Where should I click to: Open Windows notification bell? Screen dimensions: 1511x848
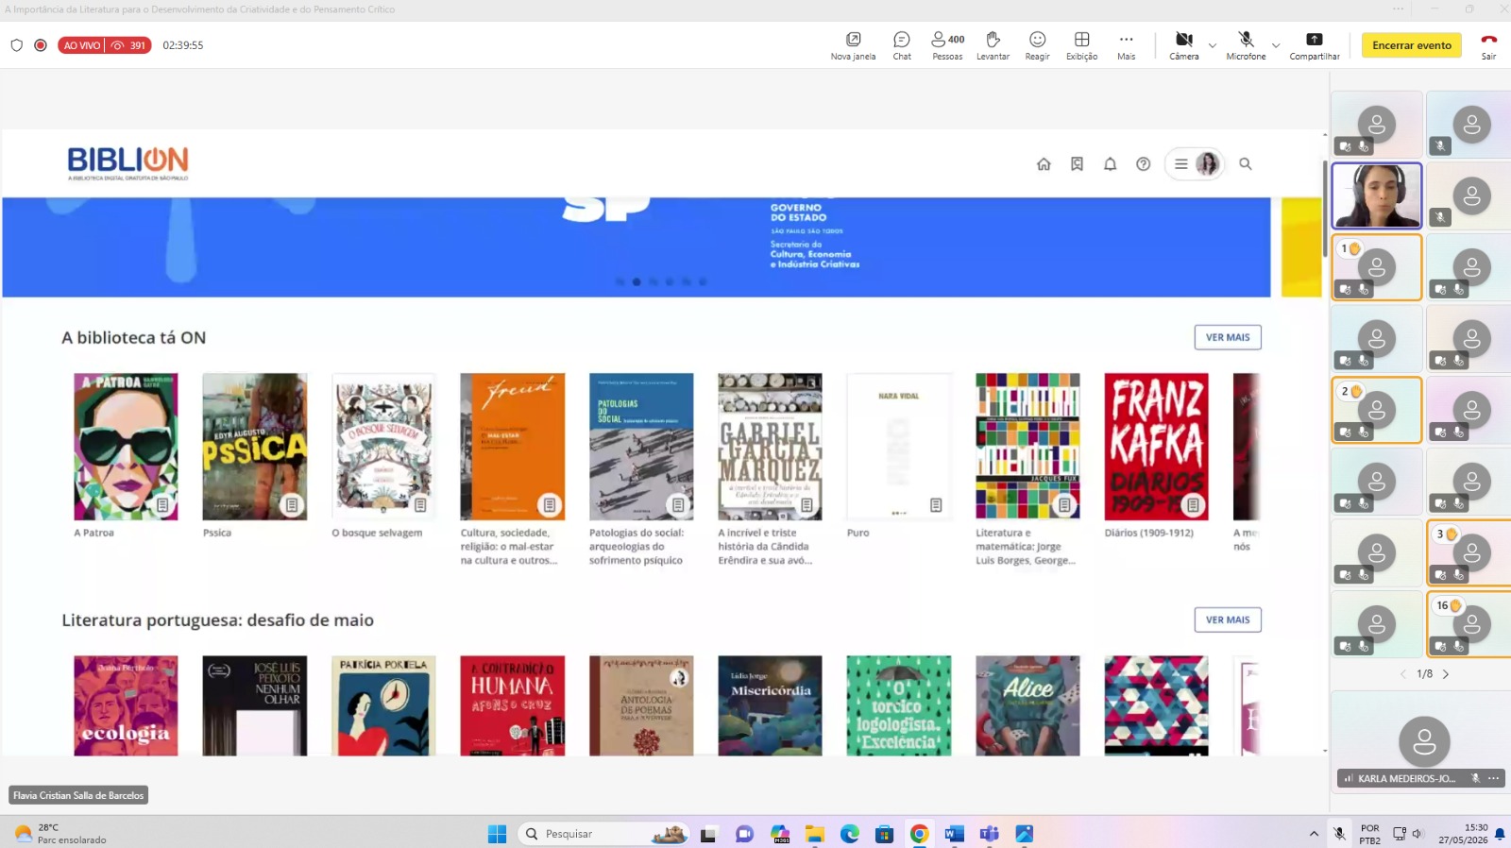click(x=1500, y=834)
